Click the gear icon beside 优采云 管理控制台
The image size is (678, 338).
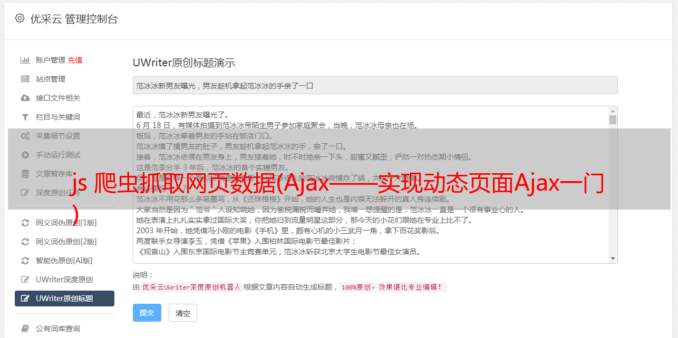click(20, 18)
